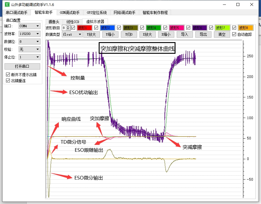The width and height of the screenshot is (261, 204).
Task: Open the 数据类型 float dropdown
Action: [x=72, y=34]
